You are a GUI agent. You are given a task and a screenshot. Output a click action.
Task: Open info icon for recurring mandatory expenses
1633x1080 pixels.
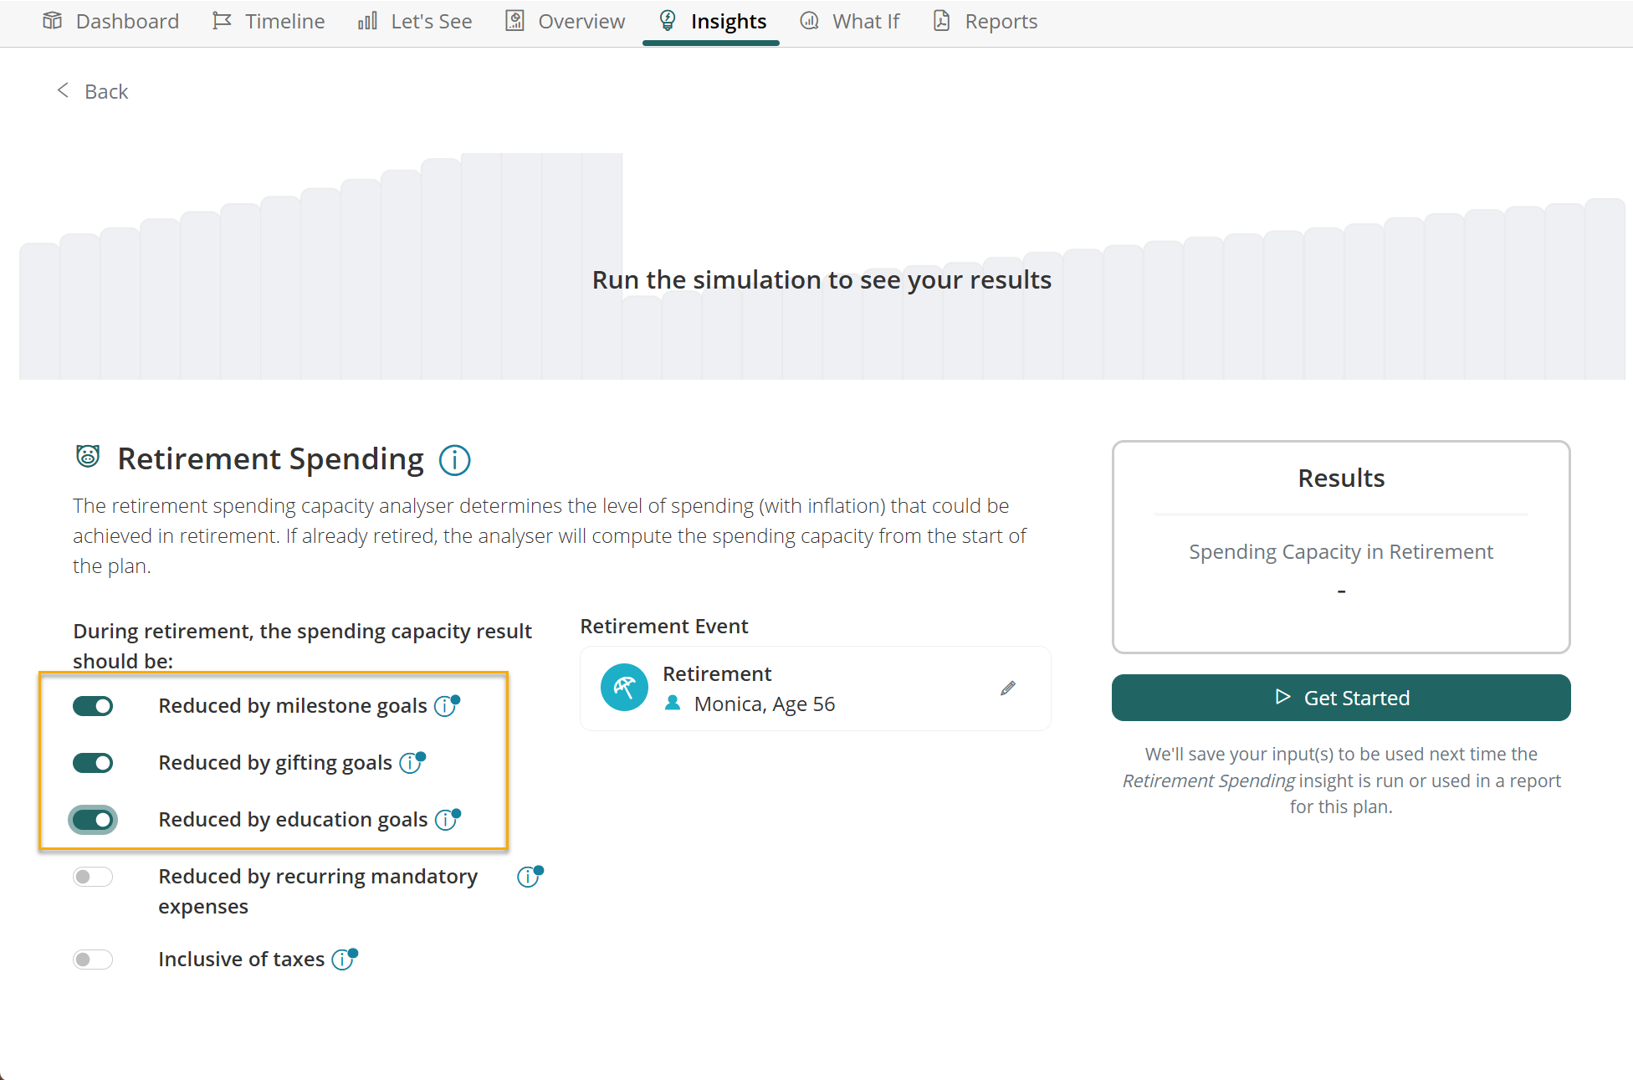point(530,877)
